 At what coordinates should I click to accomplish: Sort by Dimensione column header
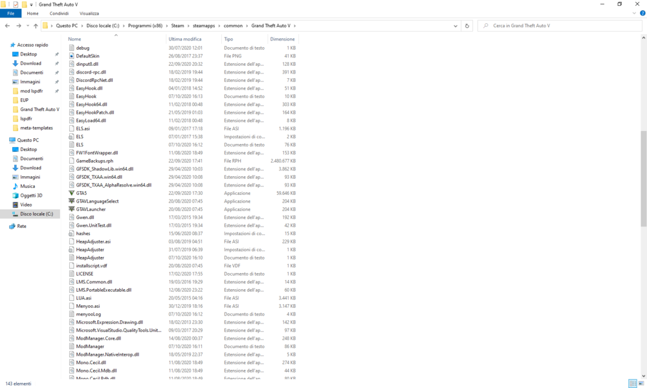(282, 39)
